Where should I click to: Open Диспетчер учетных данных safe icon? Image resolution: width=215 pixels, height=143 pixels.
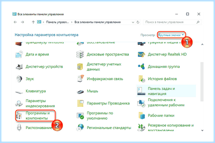pyautogui.click(x=80, y=67)
